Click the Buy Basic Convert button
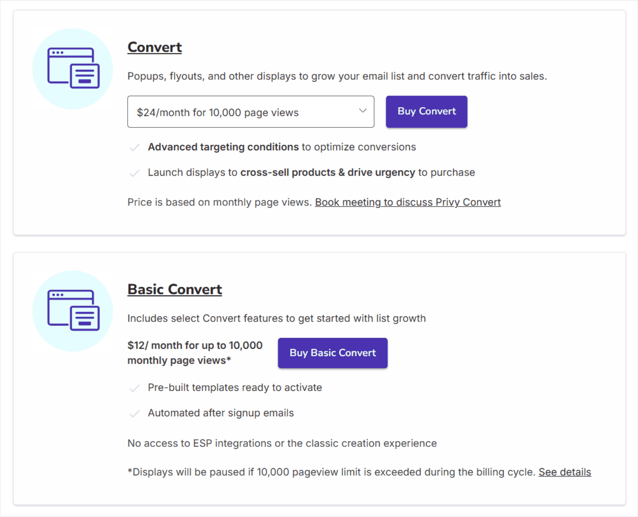638x517 pixels. tap(332, 353)
